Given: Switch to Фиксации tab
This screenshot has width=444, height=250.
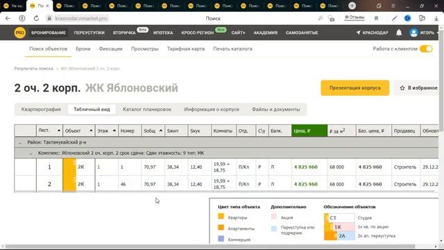Looking at the screenshot, I should coord(110,49).
